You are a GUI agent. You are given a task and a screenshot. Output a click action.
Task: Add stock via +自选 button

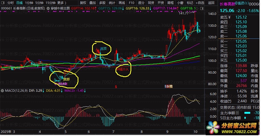pos(200,3)
